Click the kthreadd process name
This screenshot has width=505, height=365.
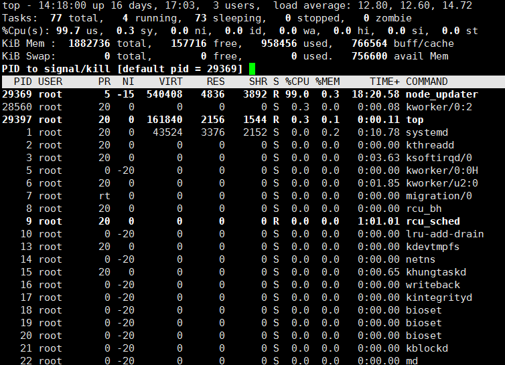click(x=430, y=145)
